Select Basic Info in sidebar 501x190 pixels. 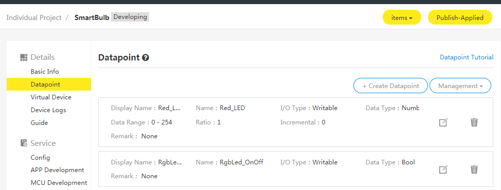point(45,72)
